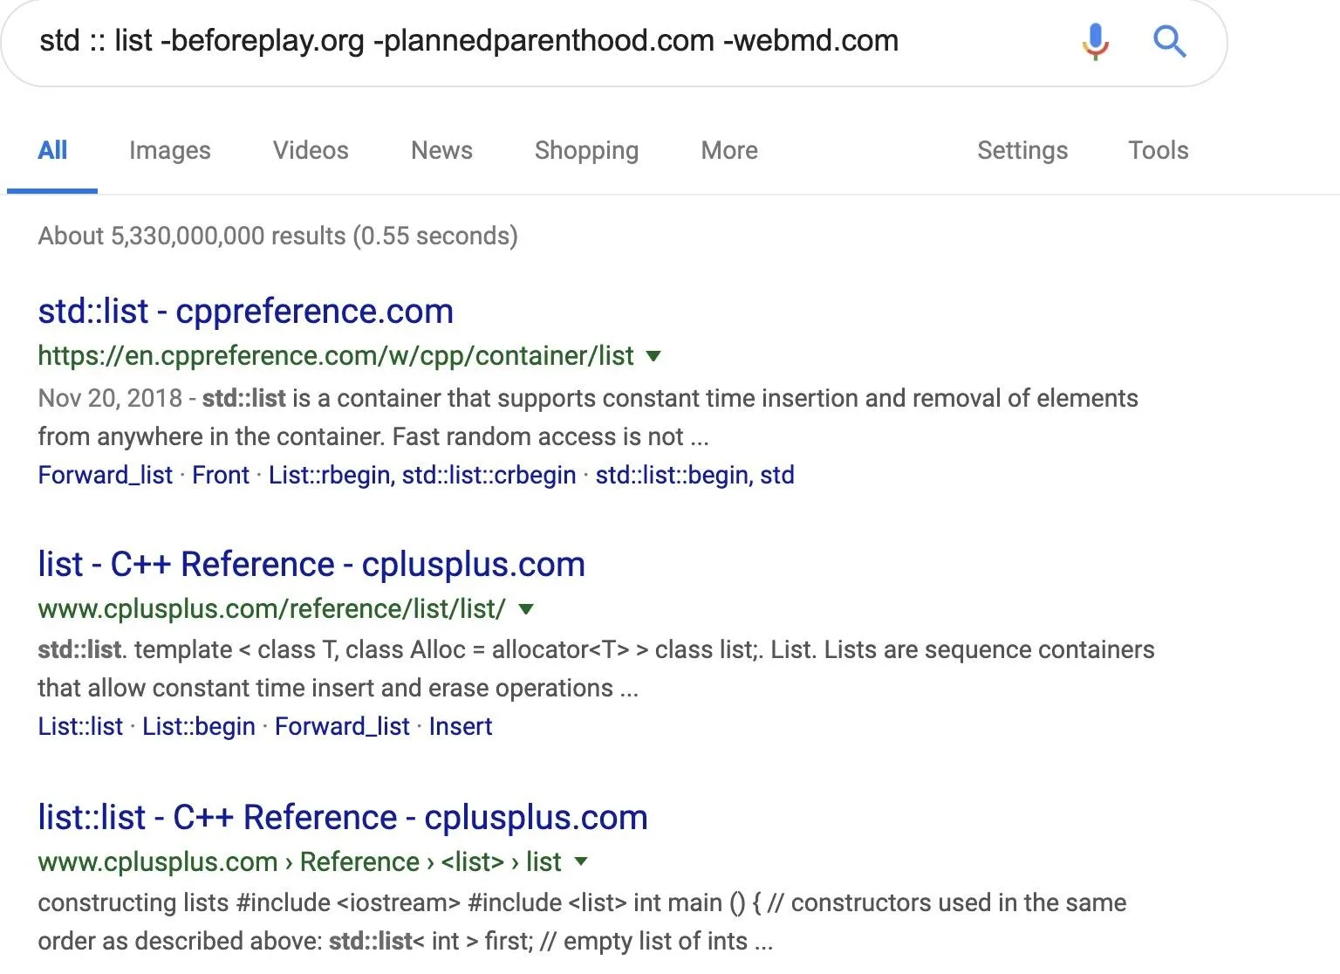Open search Settings
The height and width of the screenshot is (974, 1340).
(1022, 150)
